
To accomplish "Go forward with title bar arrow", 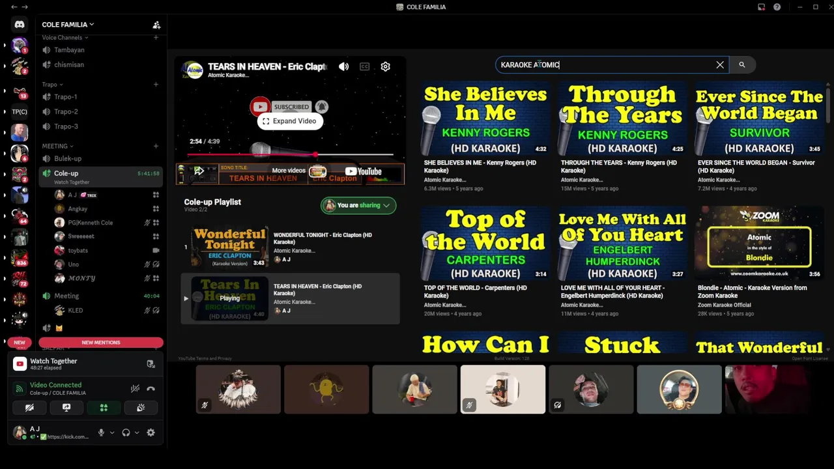I will (25, 7).
